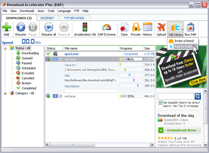Click the blue Resume play icon
209x153 pixels.
[x=21, y=27]
